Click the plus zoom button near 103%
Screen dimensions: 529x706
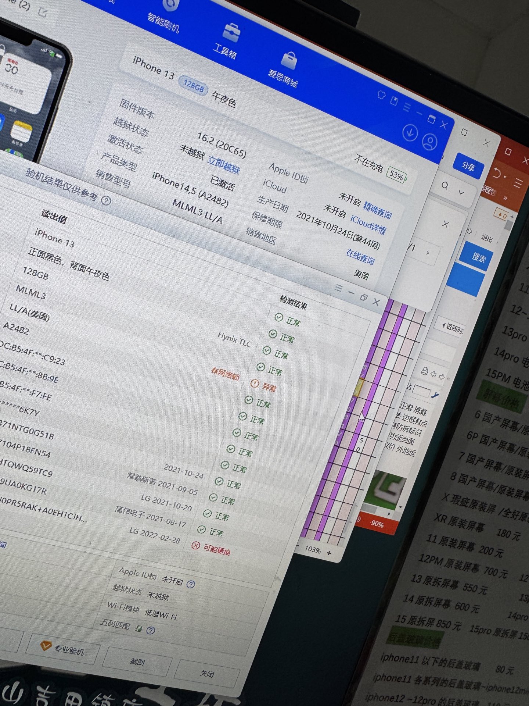[329, 553]
